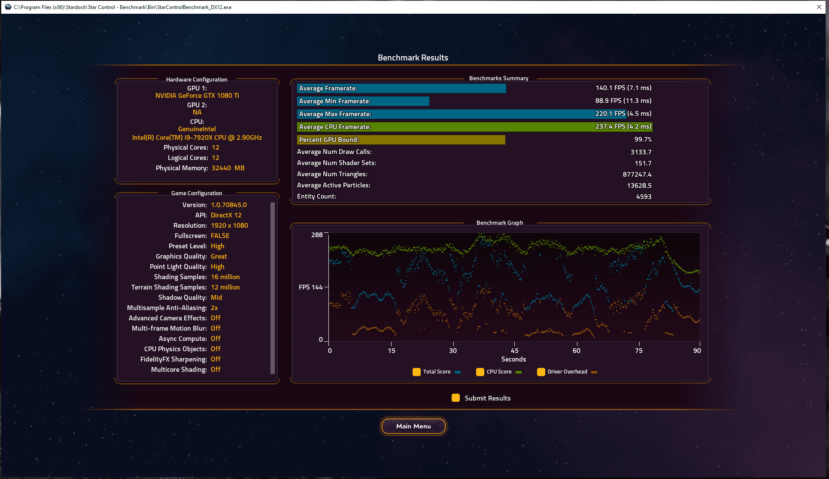The image size is (829, 479).
Task: Click the Entity Count value '4593'
Action: coord(644,197)
